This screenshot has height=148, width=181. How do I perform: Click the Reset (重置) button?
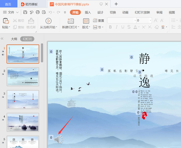pyautogui.click(x=99, y=21)
